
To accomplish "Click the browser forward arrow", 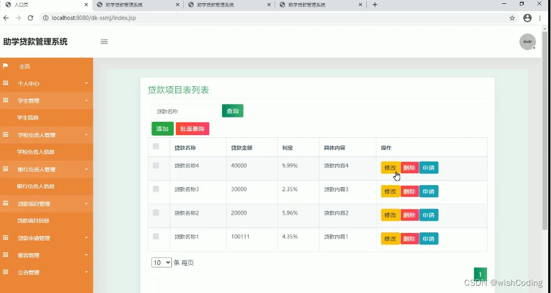I will pos(18,18).
